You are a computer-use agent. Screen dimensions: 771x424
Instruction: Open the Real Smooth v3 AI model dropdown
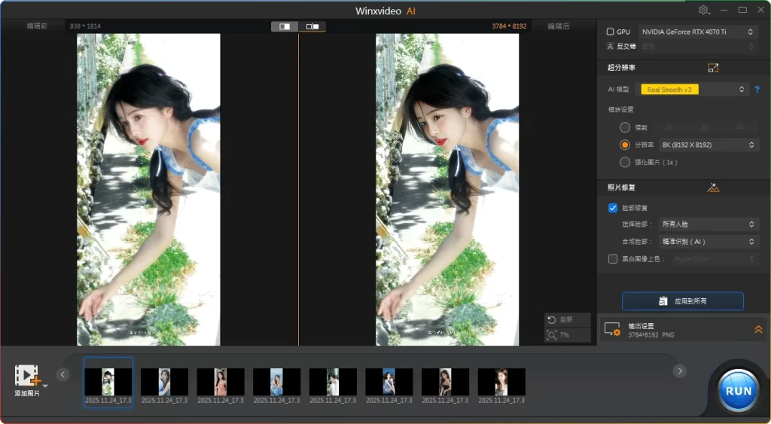[x=692, y=90]
